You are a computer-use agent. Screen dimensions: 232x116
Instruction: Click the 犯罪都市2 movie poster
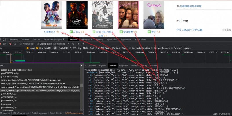(x=51, y=15)
